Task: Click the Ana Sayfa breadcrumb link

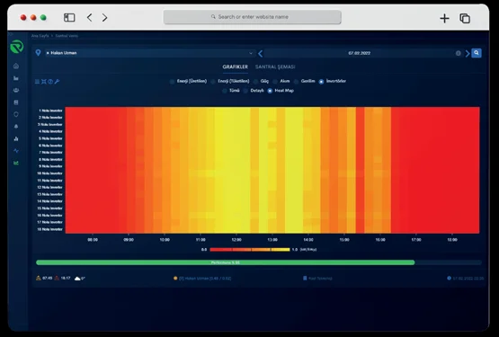Action: click(x=40, y=36)
